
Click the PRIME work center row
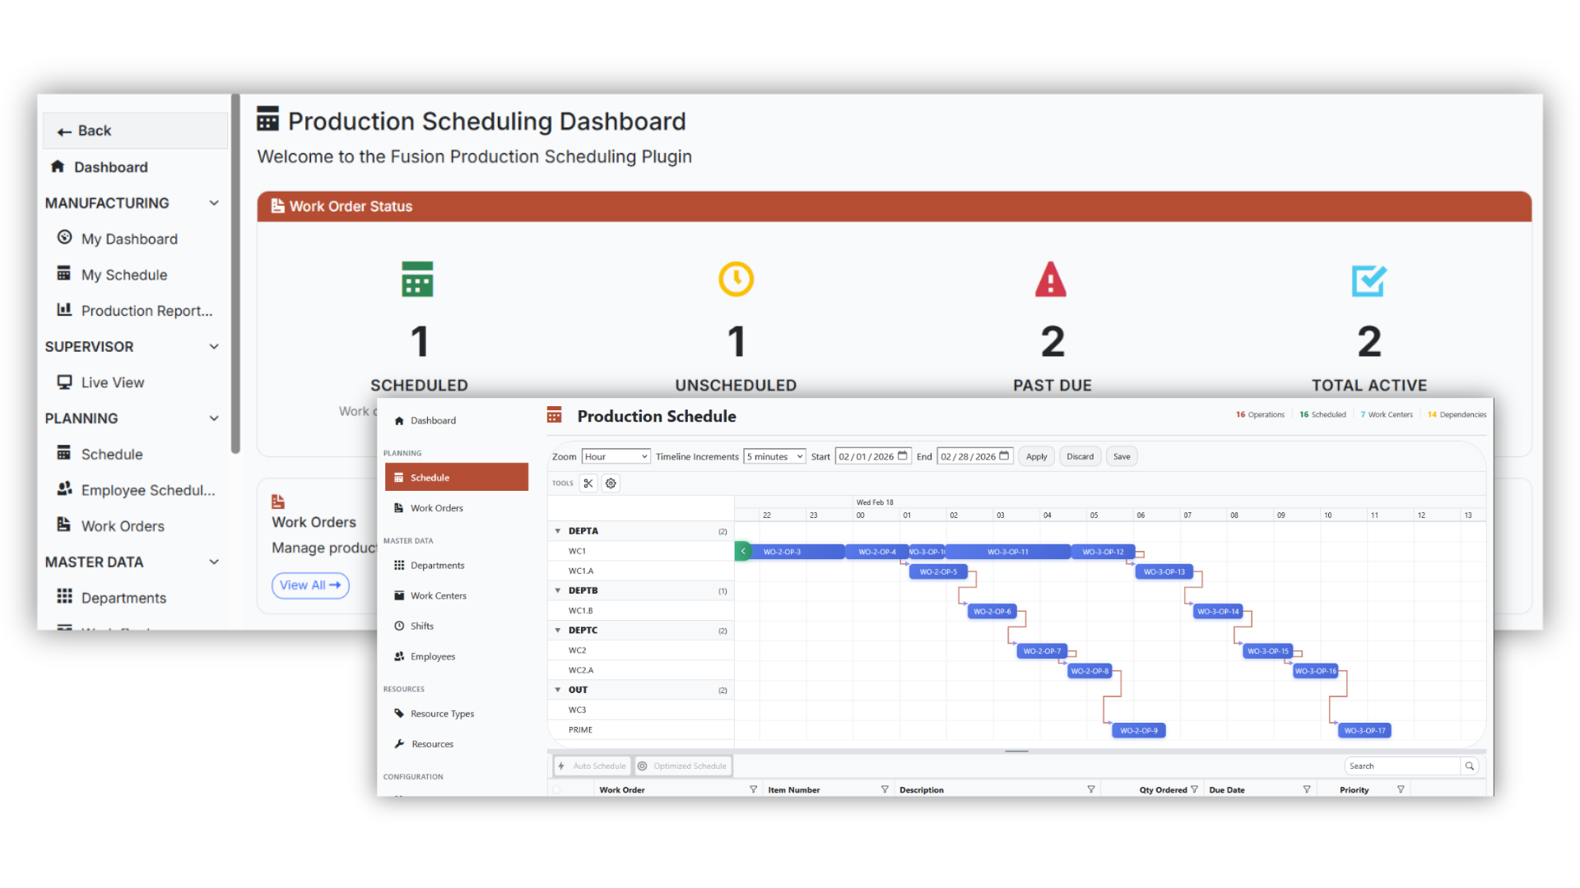pyautogui.click(x=641, y=730)
